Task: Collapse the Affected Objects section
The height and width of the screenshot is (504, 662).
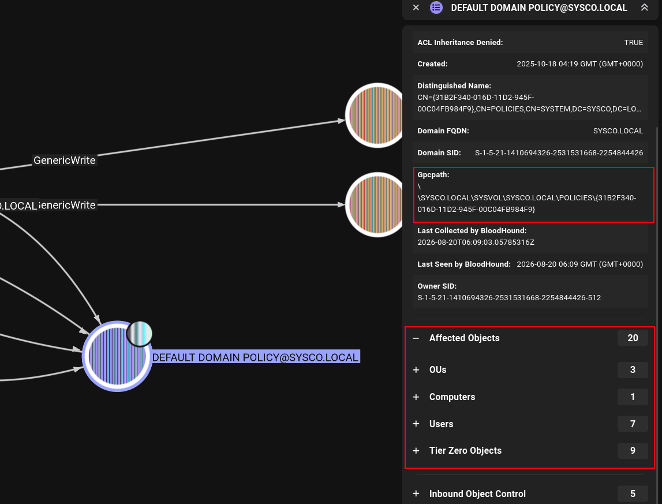Action: tap(416, 338)
